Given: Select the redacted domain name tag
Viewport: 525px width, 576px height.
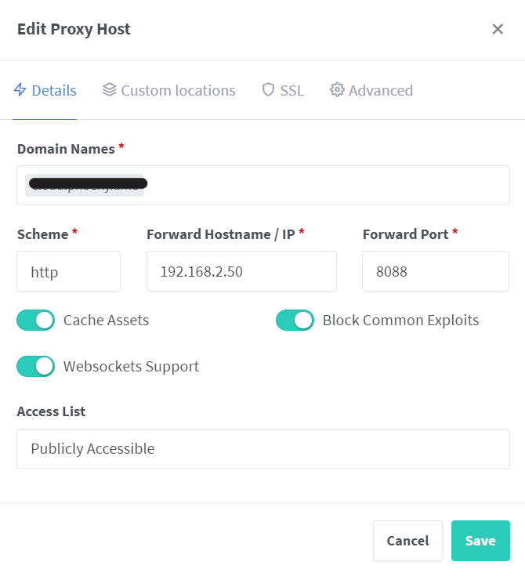Looking at the screenshot, I should [x=85, y=185].
